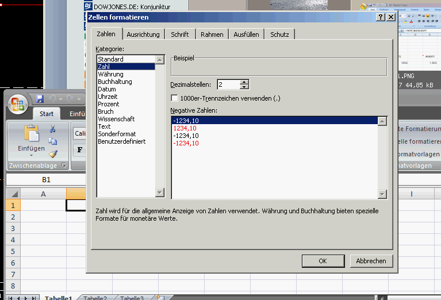
Task: Switch to the Ausfüllen tab
Action: pos(247,34)
